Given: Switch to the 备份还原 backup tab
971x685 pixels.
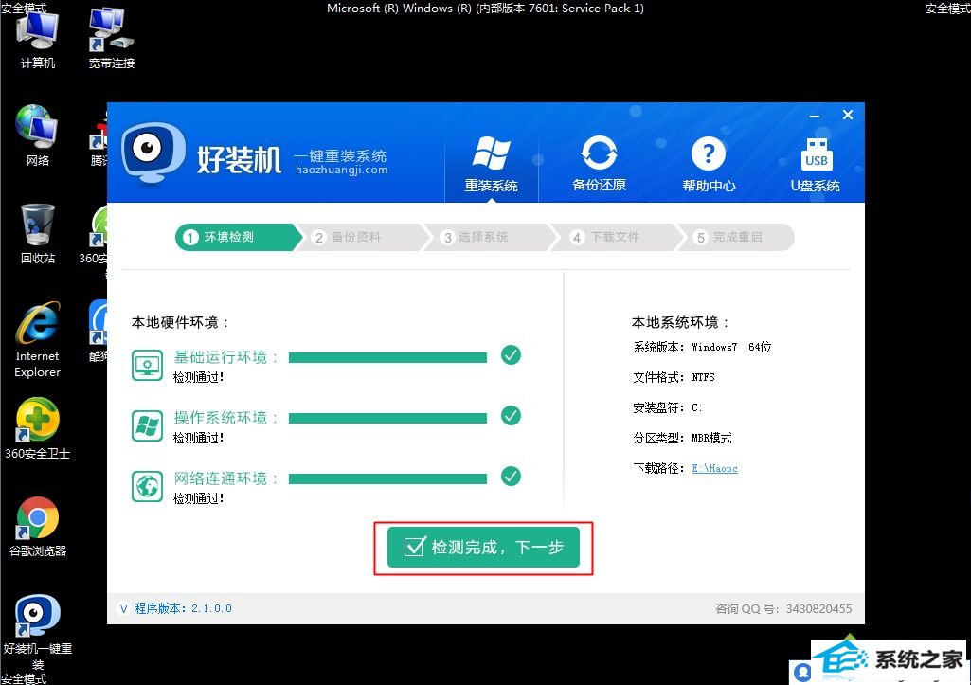Looking at the screenshot, I should pyautogui.click(x=599, y=163).
